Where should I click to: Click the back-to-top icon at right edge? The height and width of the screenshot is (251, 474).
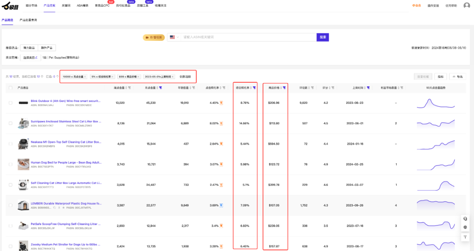465,237
